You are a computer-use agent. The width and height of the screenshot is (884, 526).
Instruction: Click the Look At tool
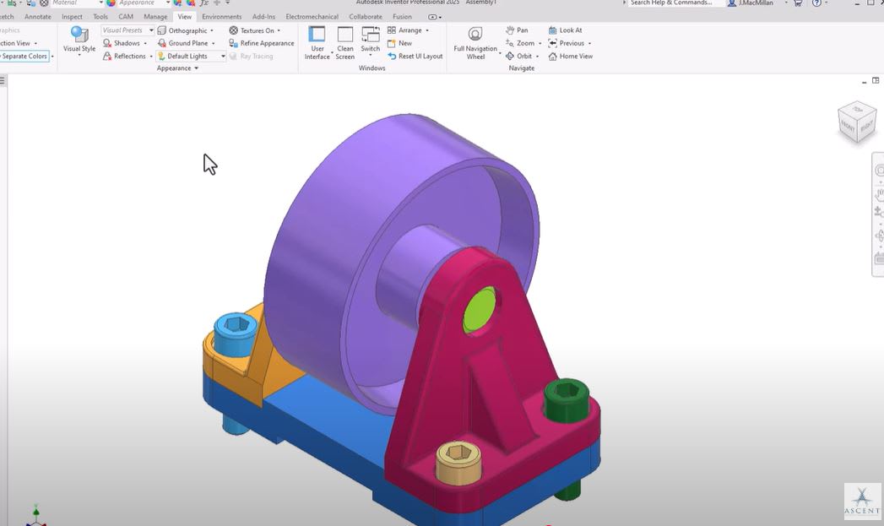(x=566, y=30)
